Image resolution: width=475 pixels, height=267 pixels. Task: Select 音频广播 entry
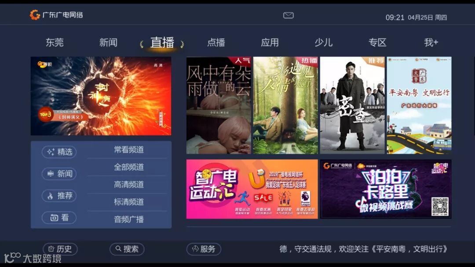[x=129, y=219]
